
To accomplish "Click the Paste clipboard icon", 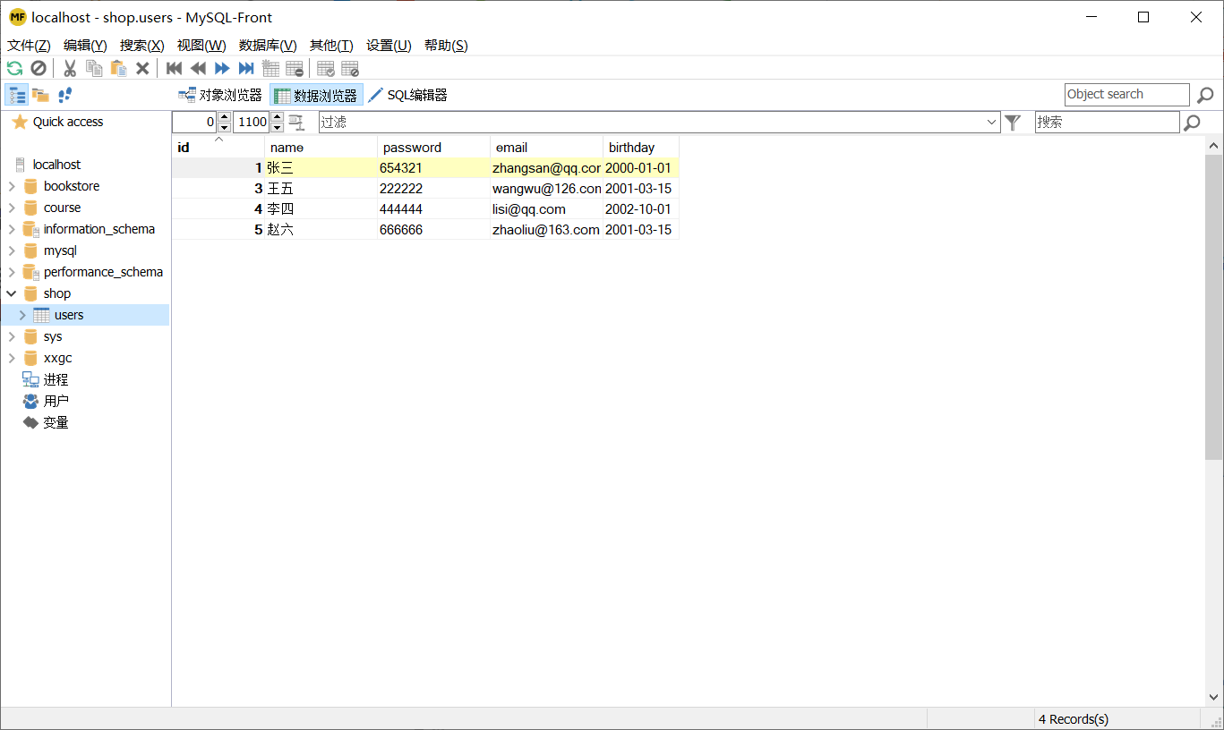I will tap(118, 68).
